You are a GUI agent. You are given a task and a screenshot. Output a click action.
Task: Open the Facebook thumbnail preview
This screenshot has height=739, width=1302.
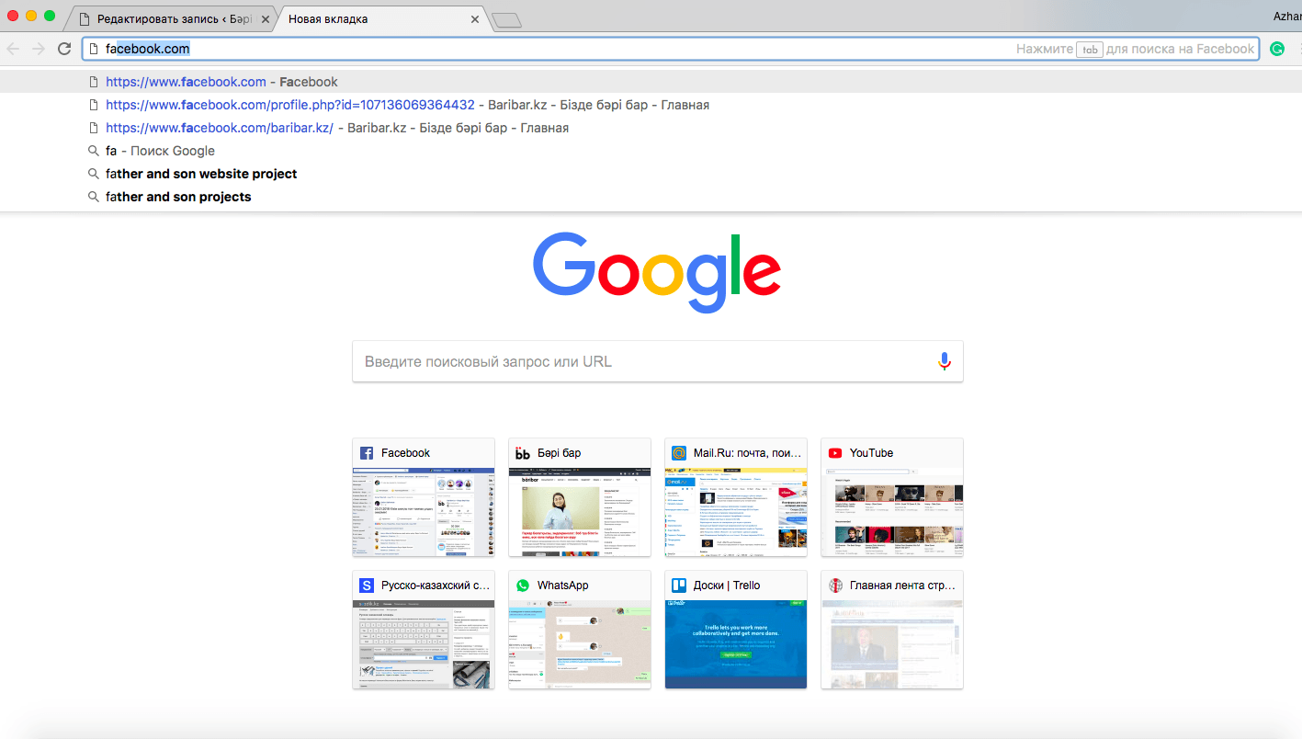[x=424, y=512]
